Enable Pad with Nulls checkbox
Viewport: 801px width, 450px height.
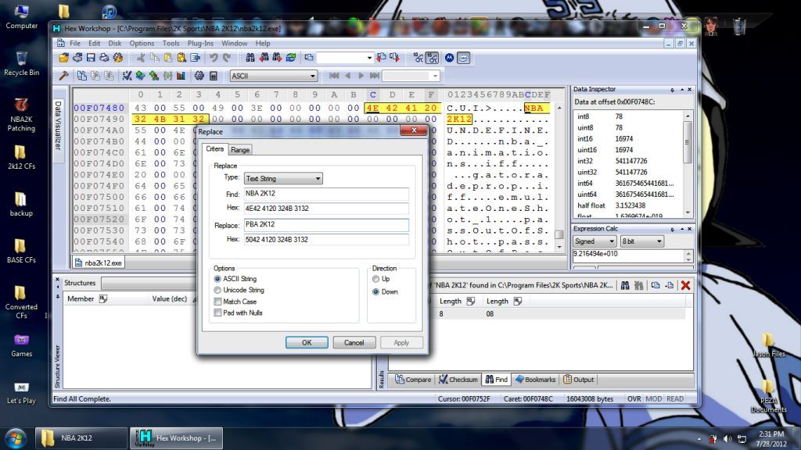coord(217,312)
